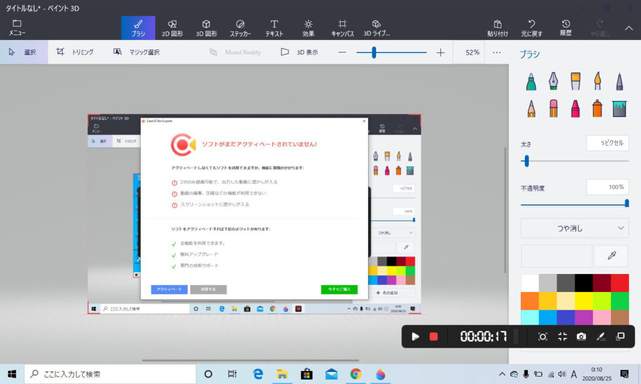Click the taskbar search box
The image size is (641, 384).
pyautogui.click(x=110, y=374)
